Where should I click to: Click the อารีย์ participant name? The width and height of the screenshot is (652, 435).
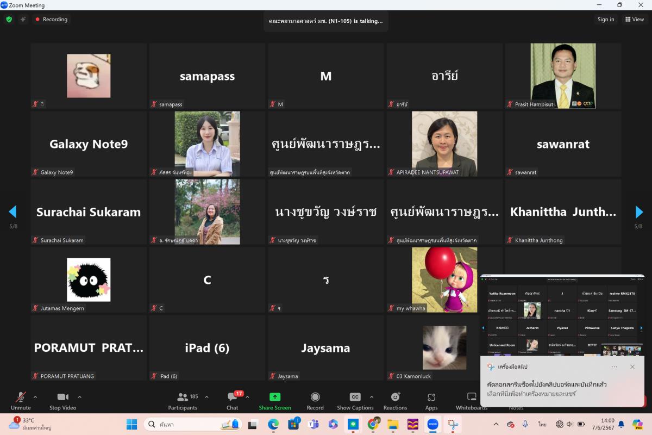444,76
